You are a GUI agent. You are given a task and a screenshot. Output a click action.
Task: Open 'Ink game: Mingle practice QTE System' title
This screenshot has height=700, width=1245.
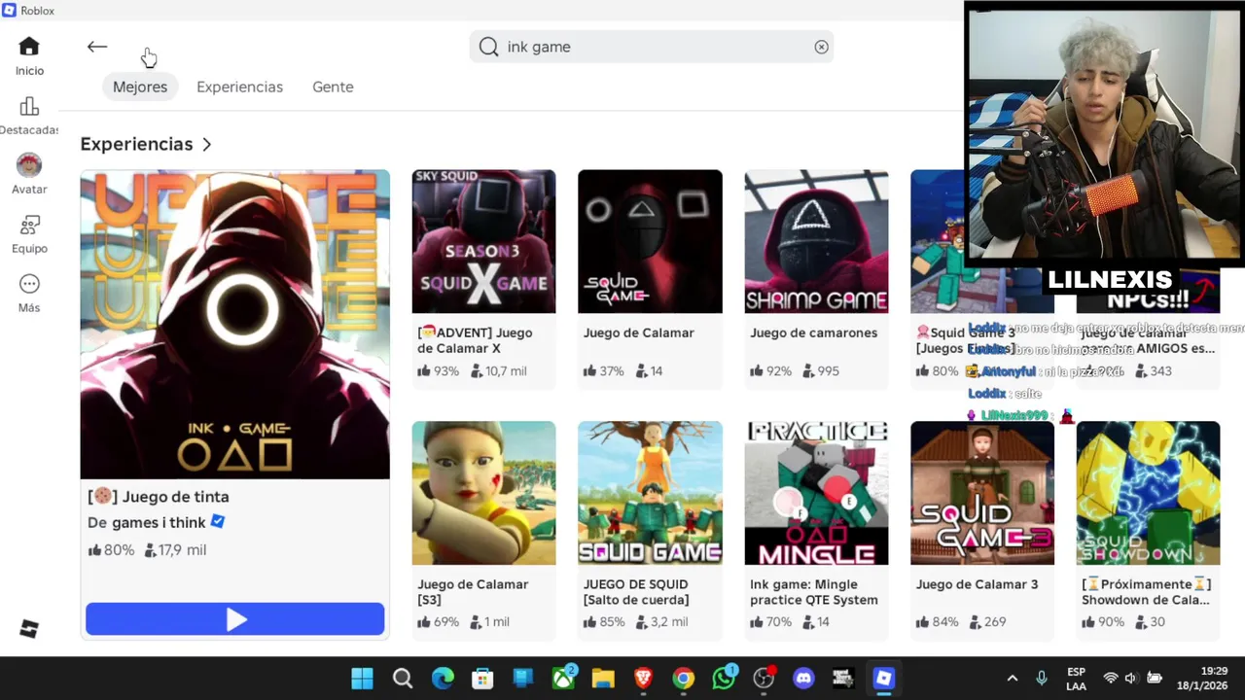813,592
